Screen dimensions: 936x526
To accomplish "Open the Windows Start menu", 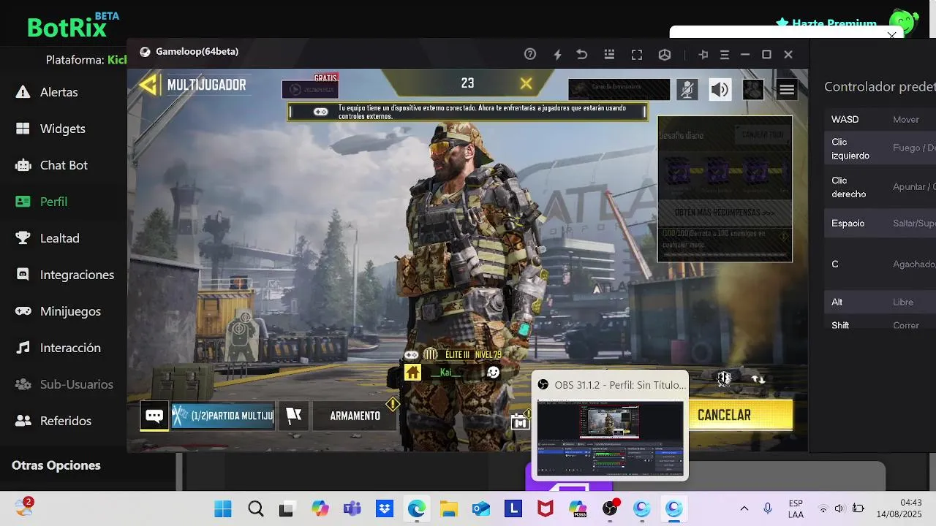I will point(223,508).
